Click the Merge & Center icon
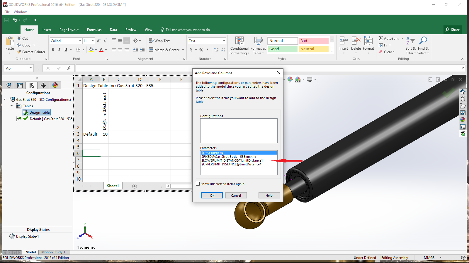The height and width of the screenshot is (263, 469). [x=151, y=50]
